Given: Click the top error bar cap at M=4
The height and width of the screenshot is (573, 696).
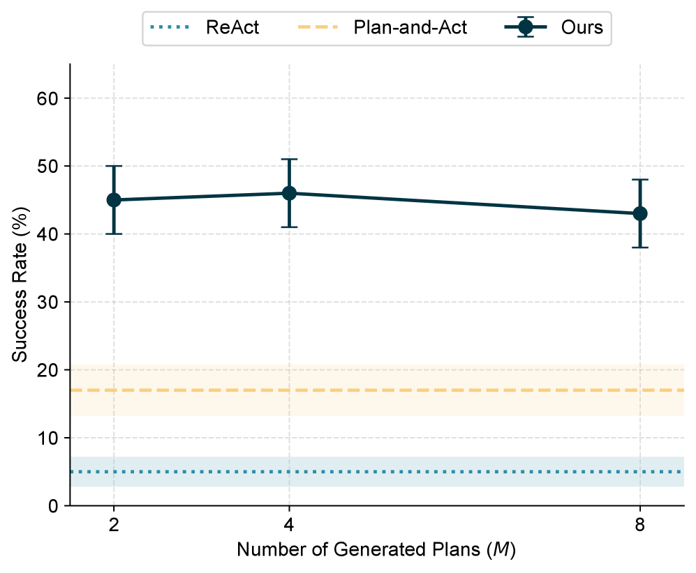Looking at the screenshot, I should click(x=289, y=159).
